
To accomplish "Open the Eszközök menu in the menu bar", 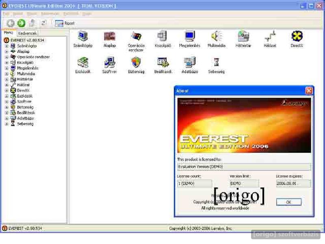I will pos(71,14).
